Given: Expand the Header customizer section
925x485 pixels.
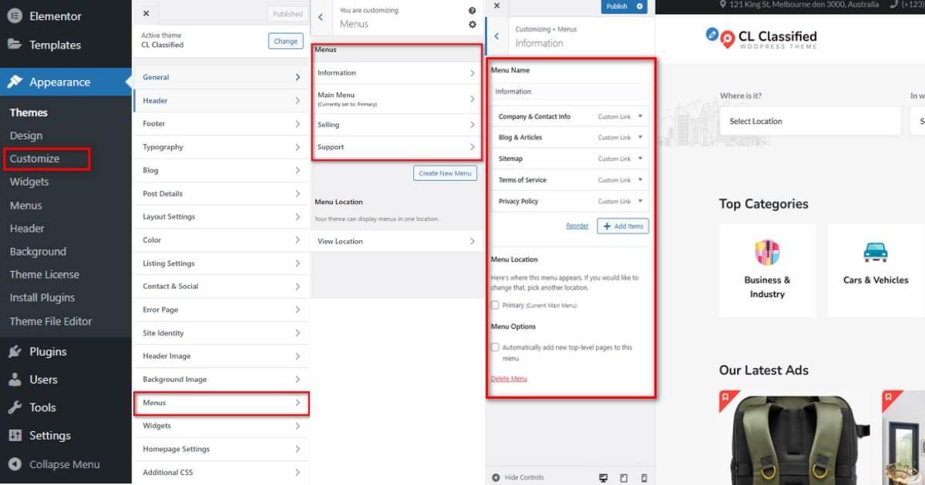Looking at the screenshot, I should [x=221, y=100].
